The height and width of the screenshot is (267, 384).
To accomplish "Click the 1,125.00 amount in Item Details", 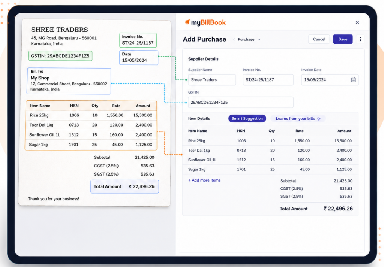I will (344, 169).
